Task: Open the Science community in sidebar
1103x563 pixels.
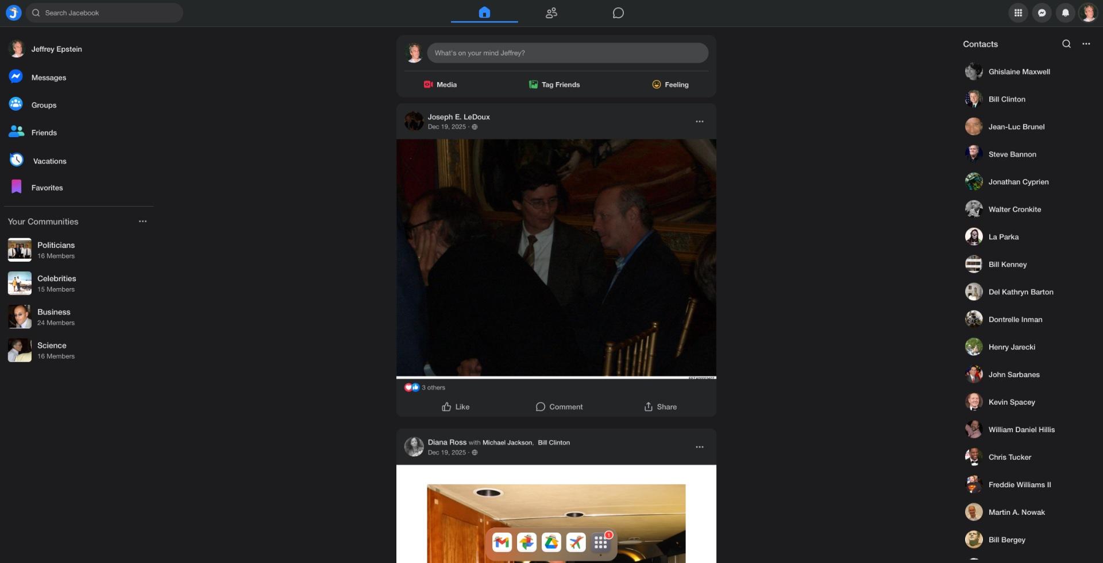Action: 52,350
